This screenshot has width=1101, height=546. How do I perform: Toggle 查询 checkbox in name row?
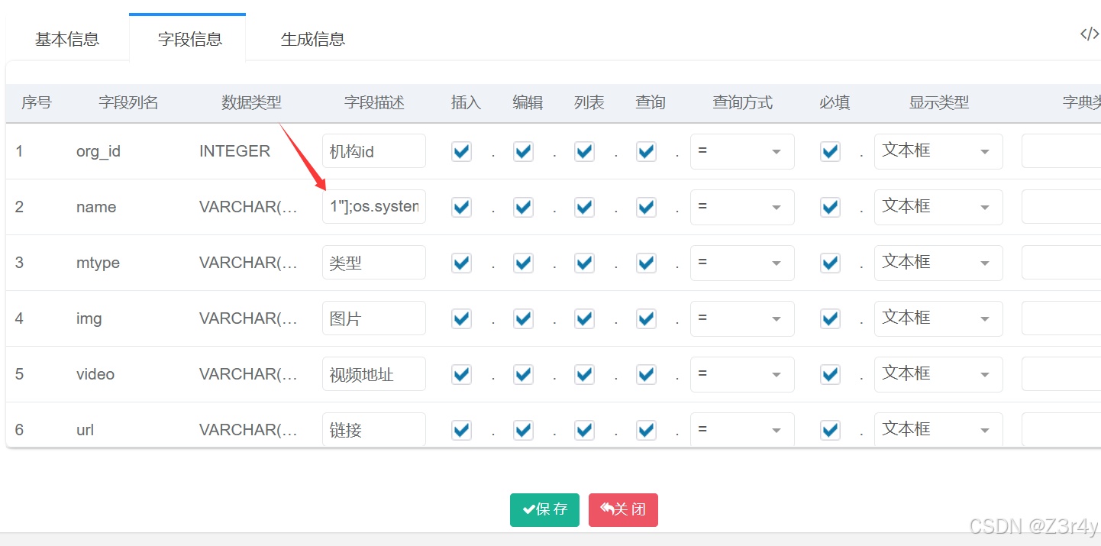pos(646,207)
